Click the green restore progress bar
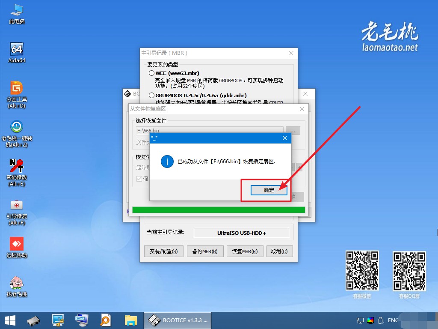438x329 pixels. pyautogui.click(x=219, y=210)
